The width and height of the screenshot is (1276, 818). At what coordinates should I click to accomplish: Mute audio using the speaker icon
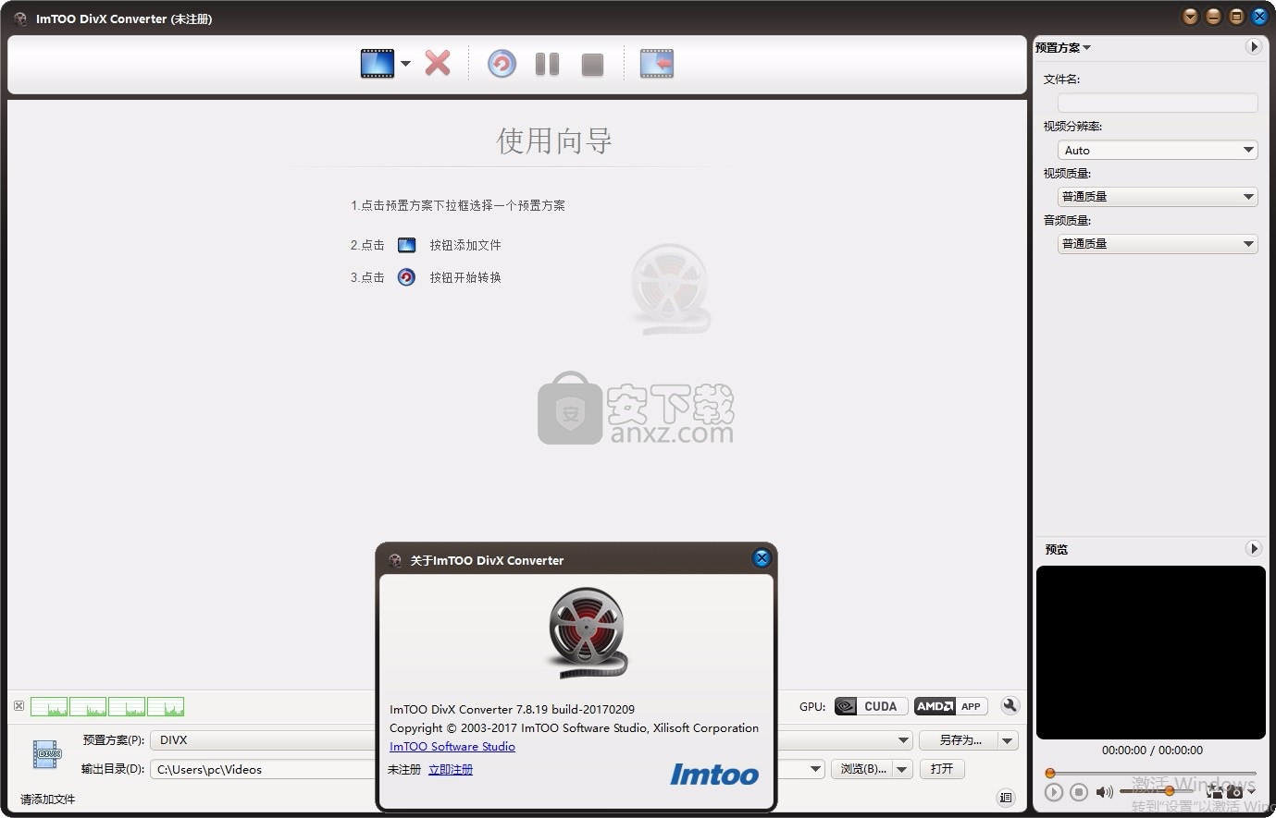tap(1104, 792)
